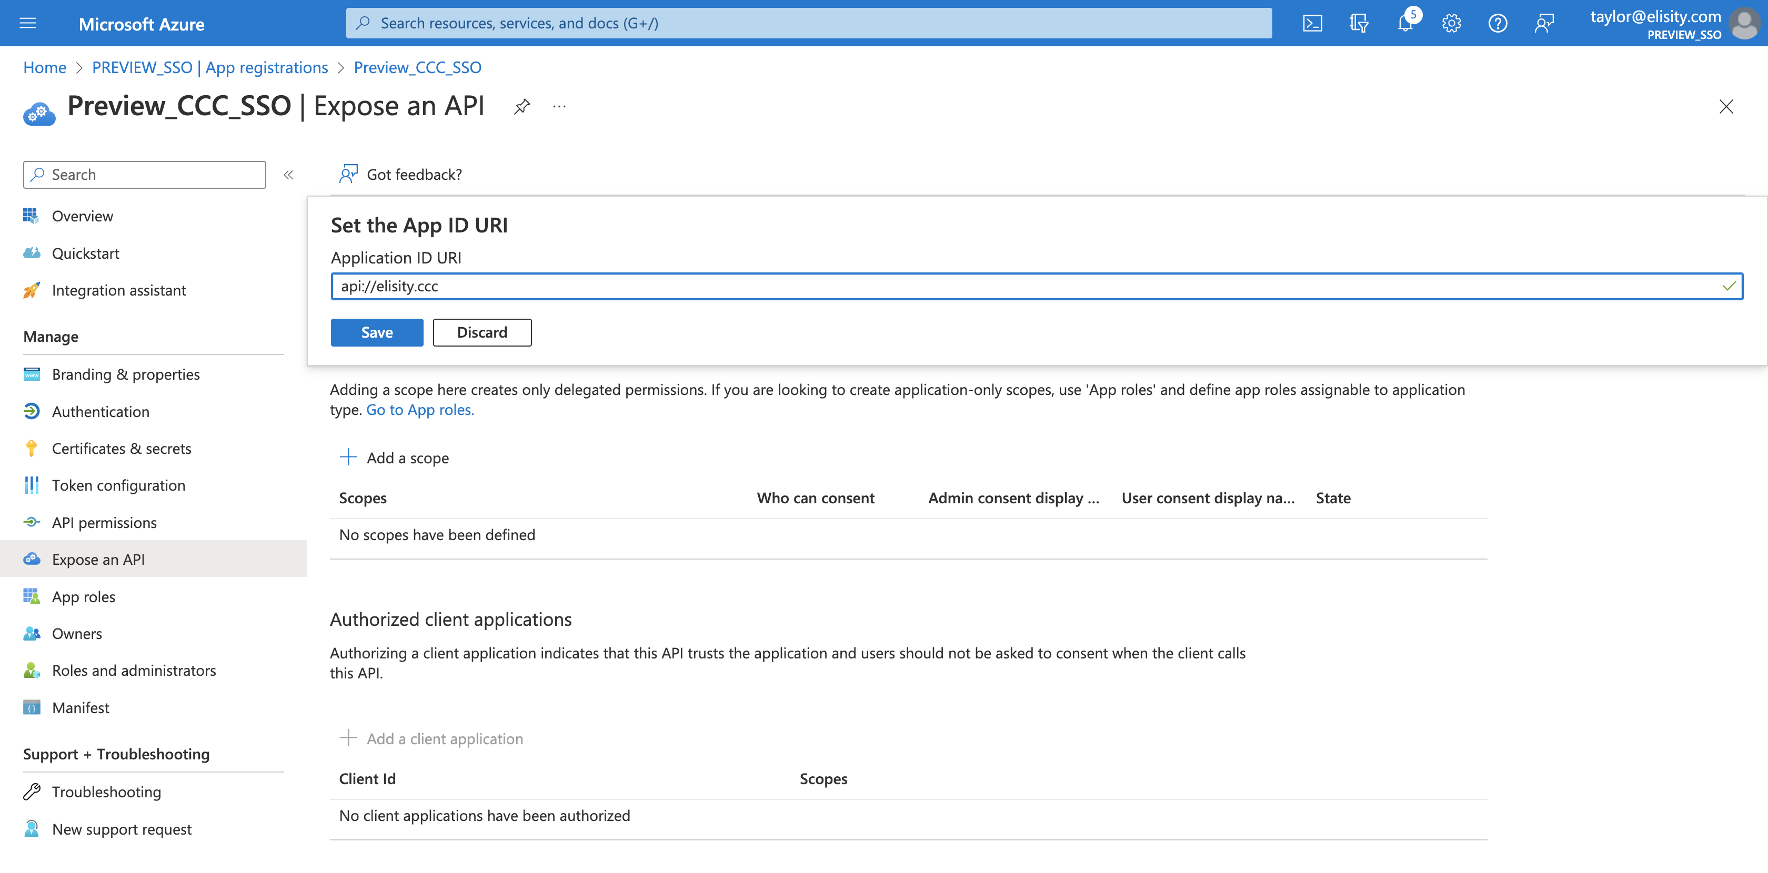1768x873 pixels.
Task: Click the Owners people icon
Action: coord(32,634)
